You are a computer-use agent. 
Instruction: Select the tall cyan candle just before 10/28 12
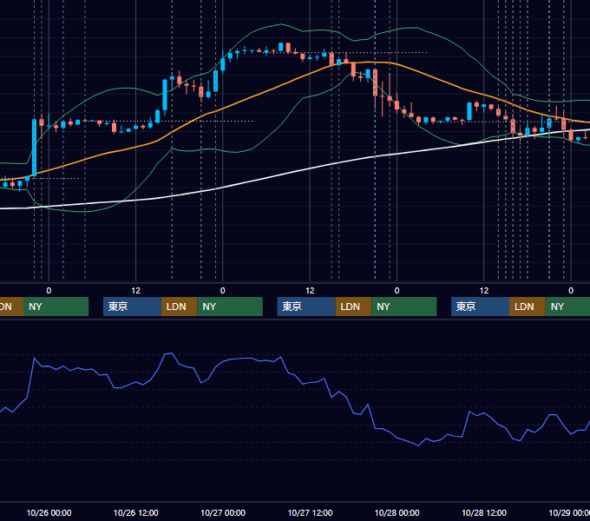pyautogui.click(x=469, y=111)
